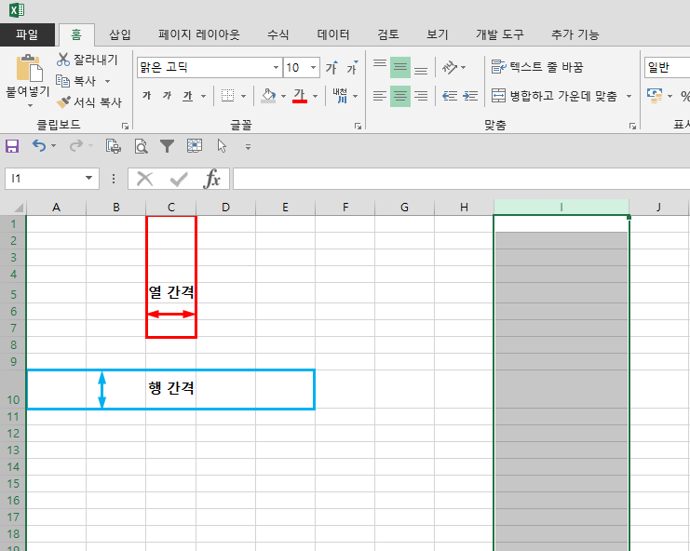690x551 pixels.
Task: Open the 파일 (File) tab
Action: coord(27,34)
